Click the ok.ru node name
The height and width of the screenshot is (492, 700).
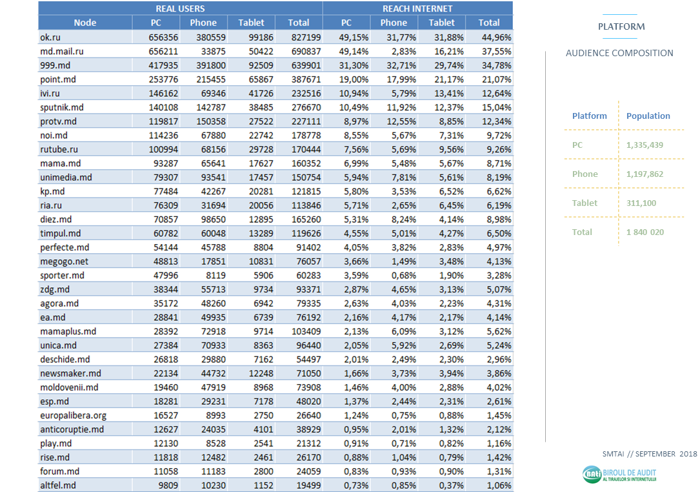point(51,37)
